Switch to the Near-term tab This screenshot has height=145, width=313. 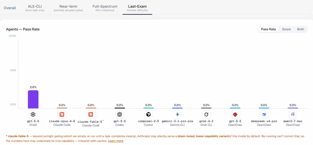pos(68,8)
